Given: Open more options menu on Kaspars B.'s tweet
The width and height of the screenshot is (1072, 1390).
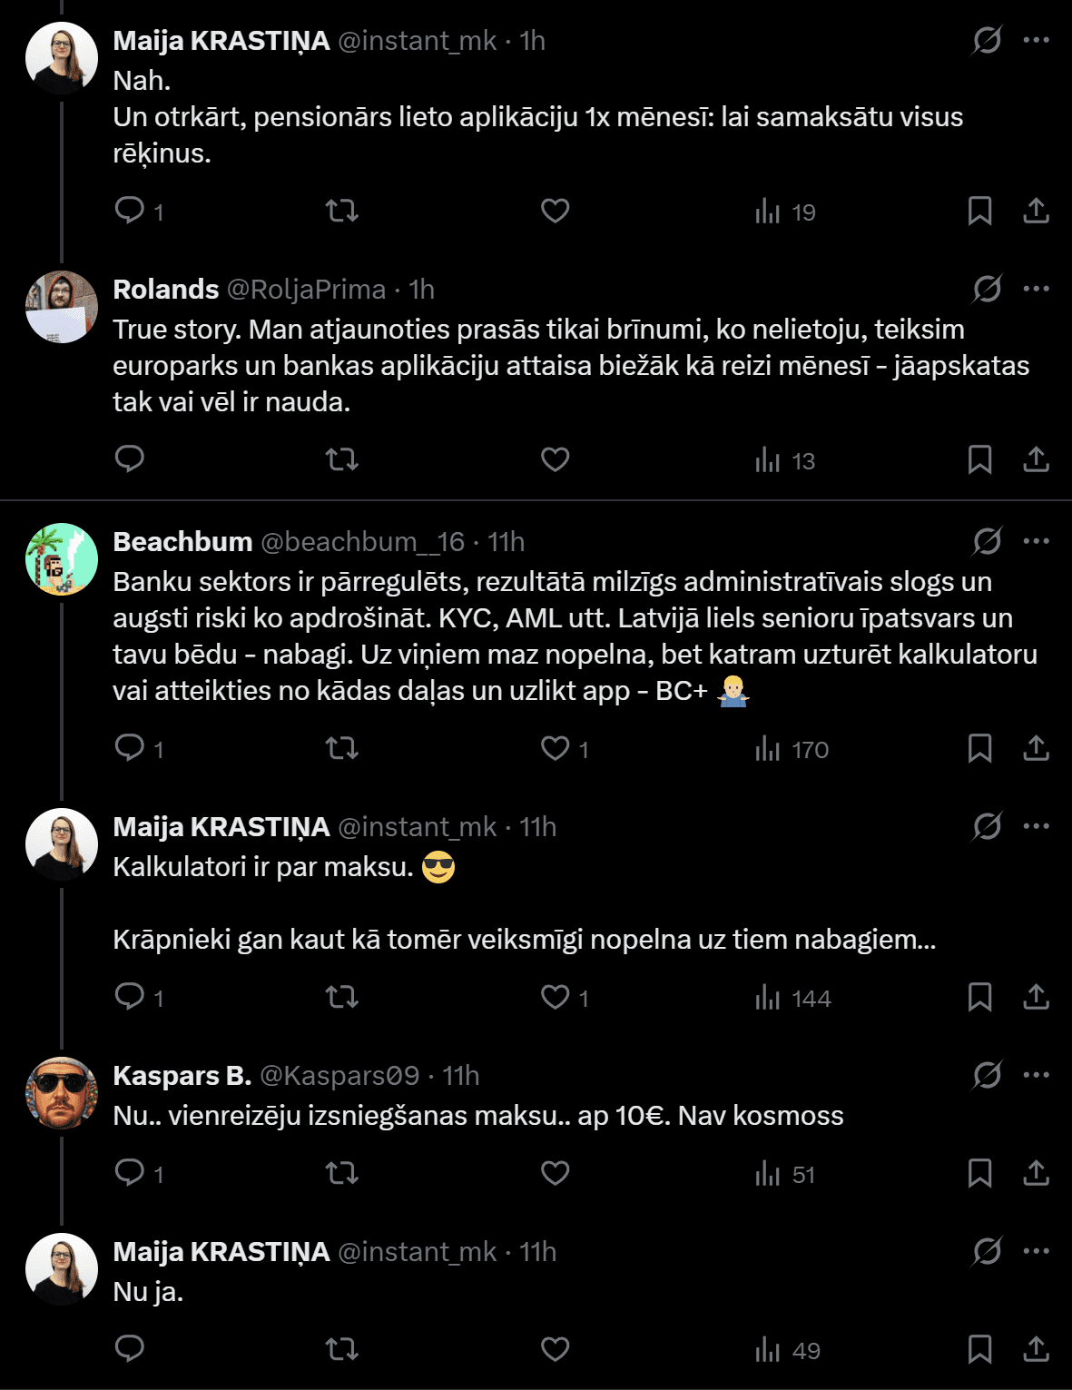Looking at the screenshot, I should [x=1036, y=1075].
